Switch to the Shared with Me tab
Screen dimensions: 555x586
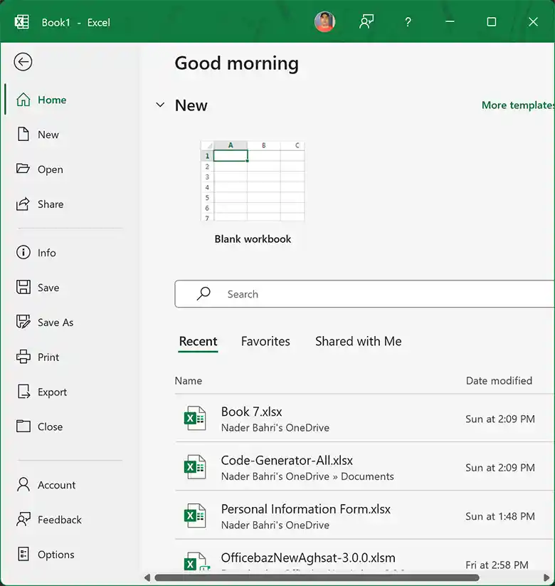(x=358, y=341)
